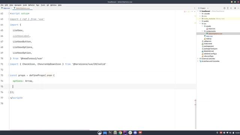Expand the .vscode folder

click(200, 13)
